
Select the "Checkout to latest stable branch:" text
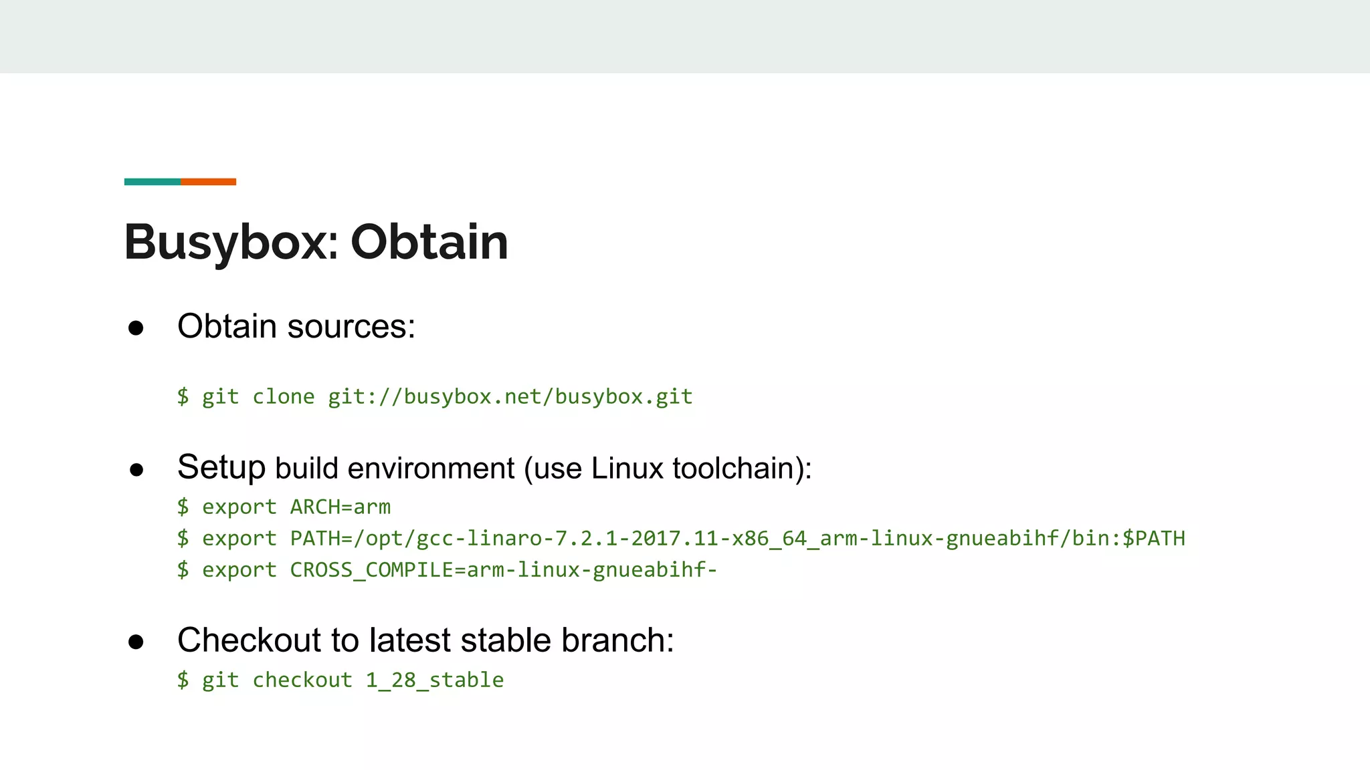coord(425,640)
